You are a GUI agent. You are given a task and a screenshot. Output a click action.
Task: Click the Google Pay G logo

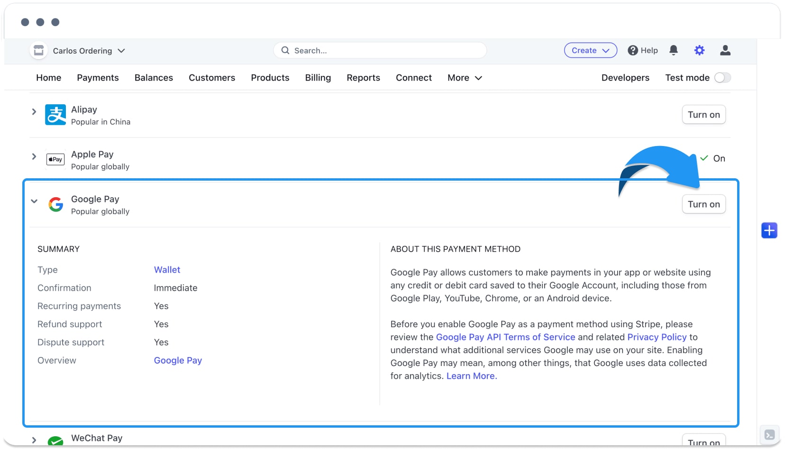coord(55,204)
